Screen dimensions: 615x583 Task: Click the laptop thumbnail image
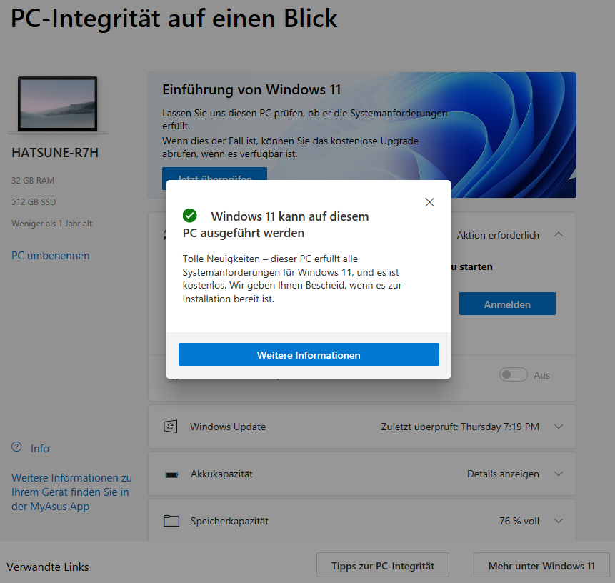58,104
